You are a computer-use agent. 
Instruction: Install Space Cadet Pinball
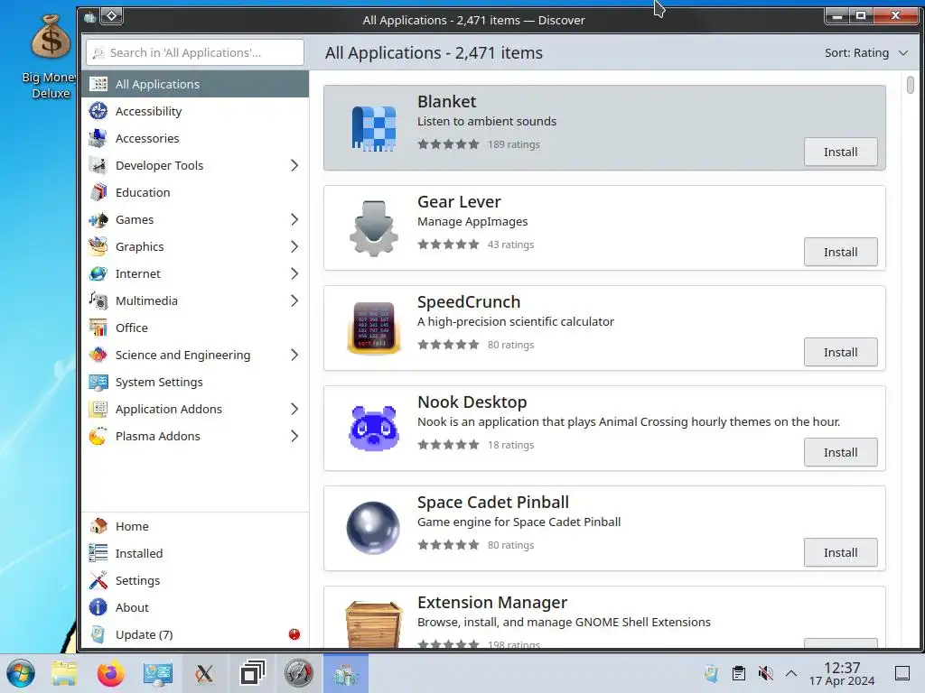coord(840,553)
